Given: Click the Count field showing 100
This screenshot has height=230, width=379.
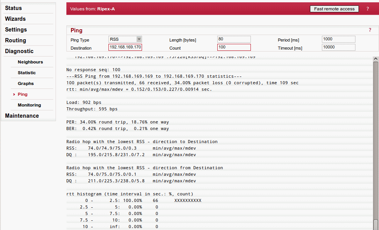Looking at the screenshot, I should coord(234,47).
